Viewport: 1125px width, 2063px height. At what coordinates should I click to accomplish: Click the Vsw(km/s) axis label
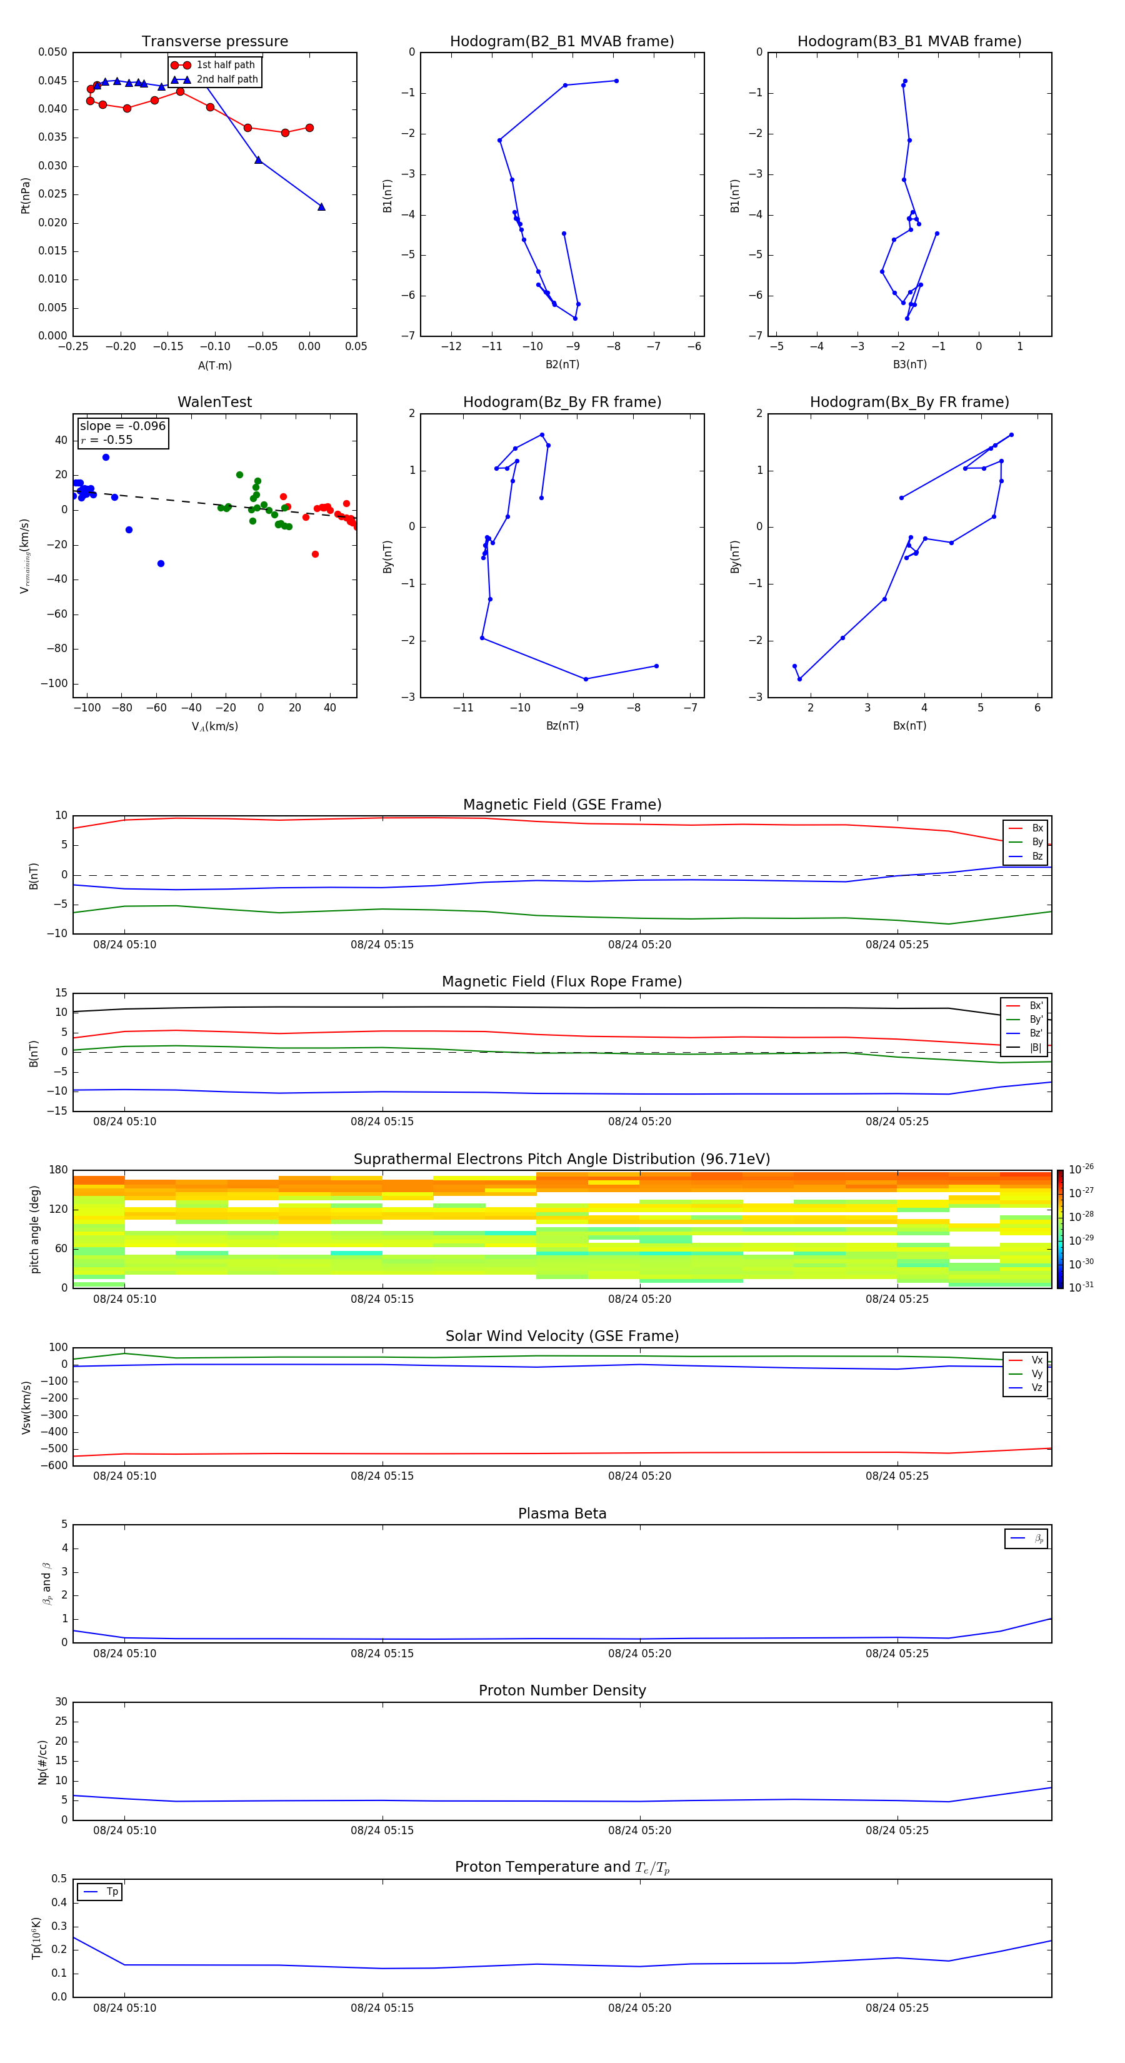click(x=26, y=1407)
